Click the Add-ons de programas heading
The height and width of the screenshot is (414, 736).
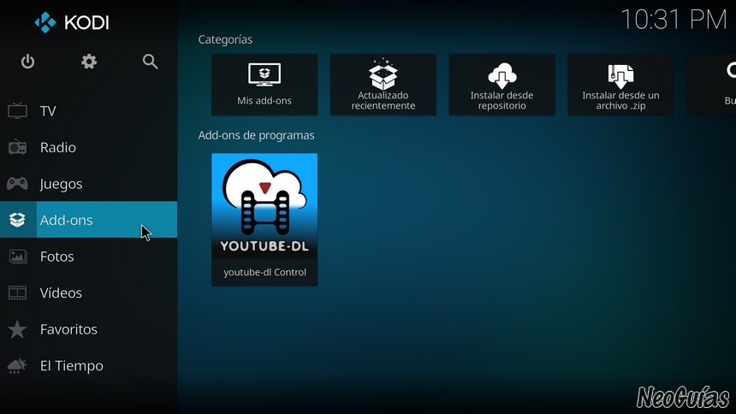[x=256, y=135]
